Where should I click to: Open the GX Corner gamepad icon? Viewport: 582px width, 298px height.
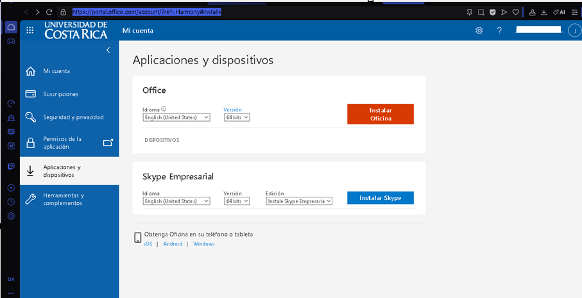pyautogui.click(x=11, y=41)
